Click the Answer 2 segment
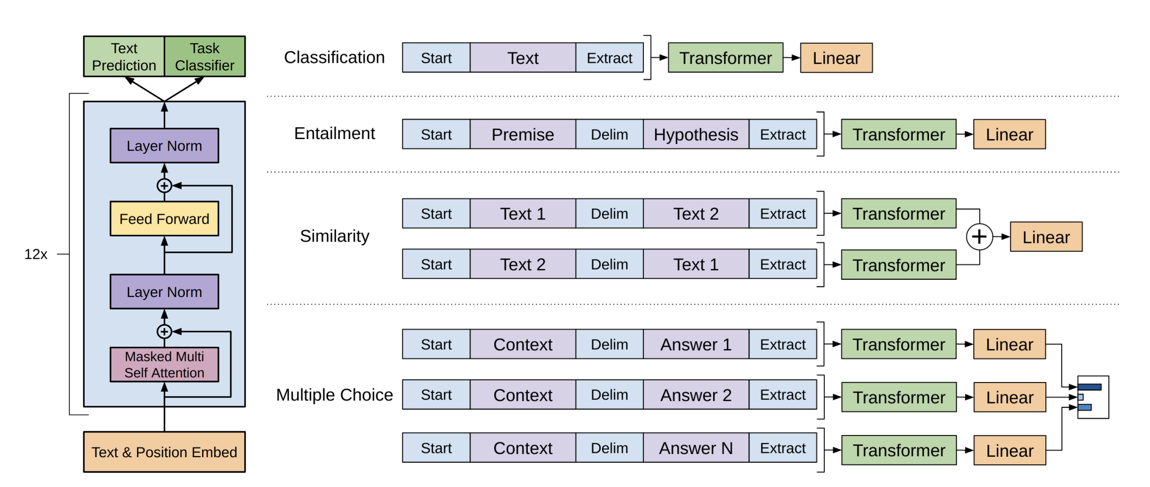Screen dimensions: 1150x487 tap(696, 395)
